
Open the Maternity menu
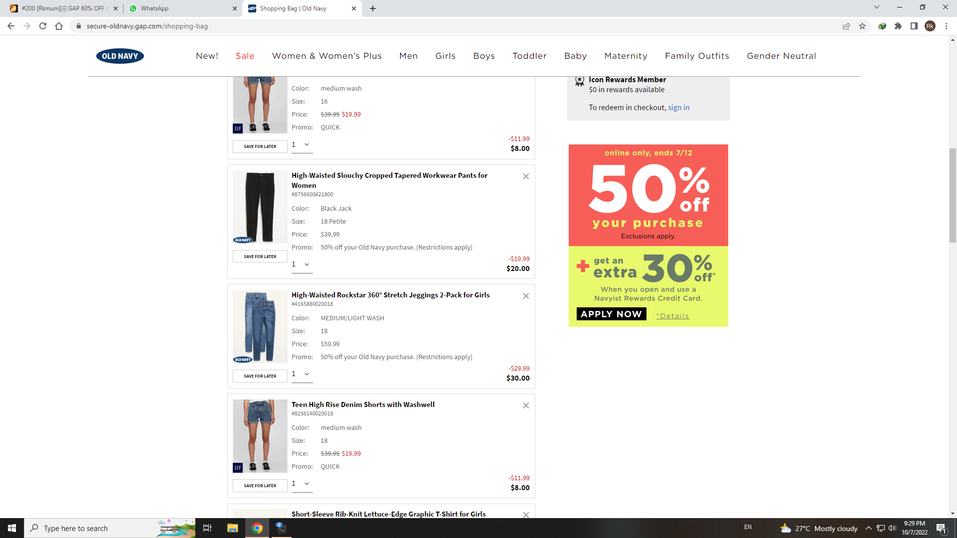tap(626, 56)
